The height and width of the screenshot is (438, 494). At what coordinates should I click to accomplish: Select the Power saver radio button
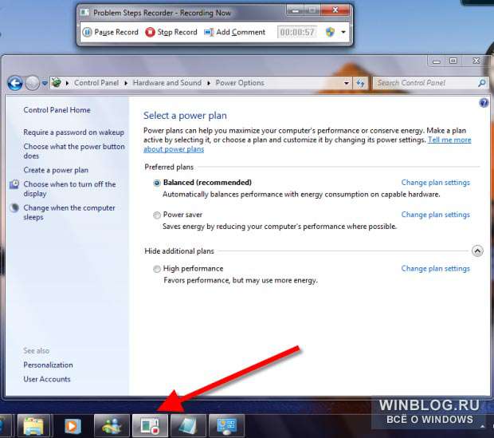(x=157, y=215)
